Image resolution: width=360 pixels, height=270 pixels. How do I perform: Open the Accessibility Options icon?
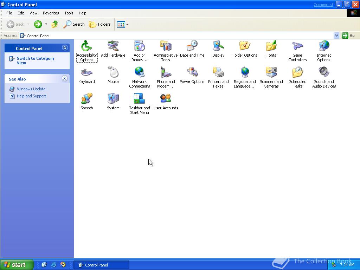pyautogui.click(x=86, y=46)
